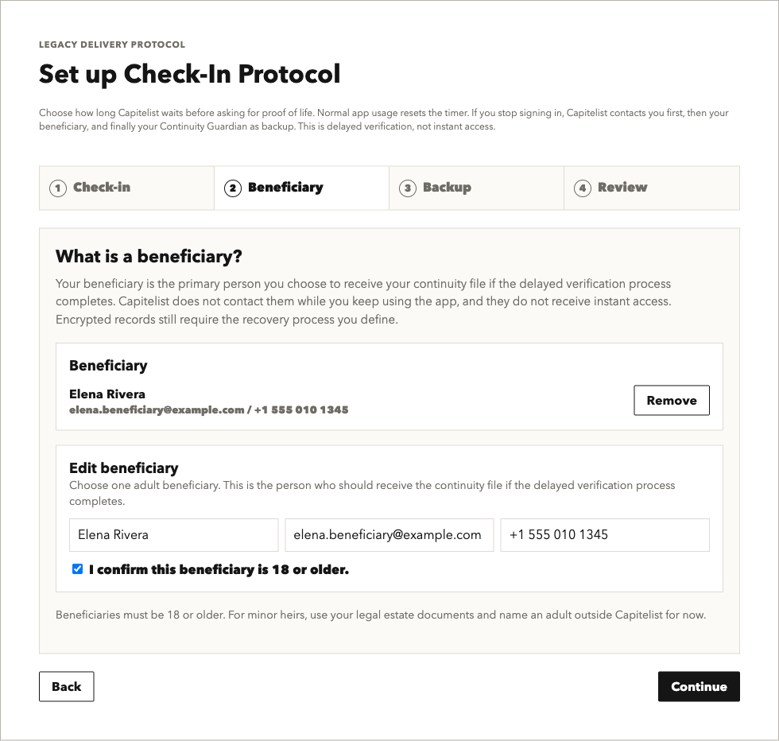Jump to the Review step tab
The image size is (779, 741).
coord(652,188)
